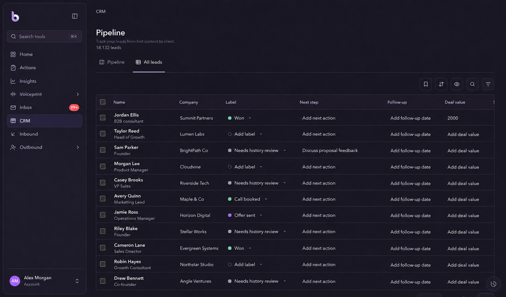Screen dimensions: 506x297
Task: Click the history clock icon at bottom right
Action: pyautogui.click(x=493, y=284)
